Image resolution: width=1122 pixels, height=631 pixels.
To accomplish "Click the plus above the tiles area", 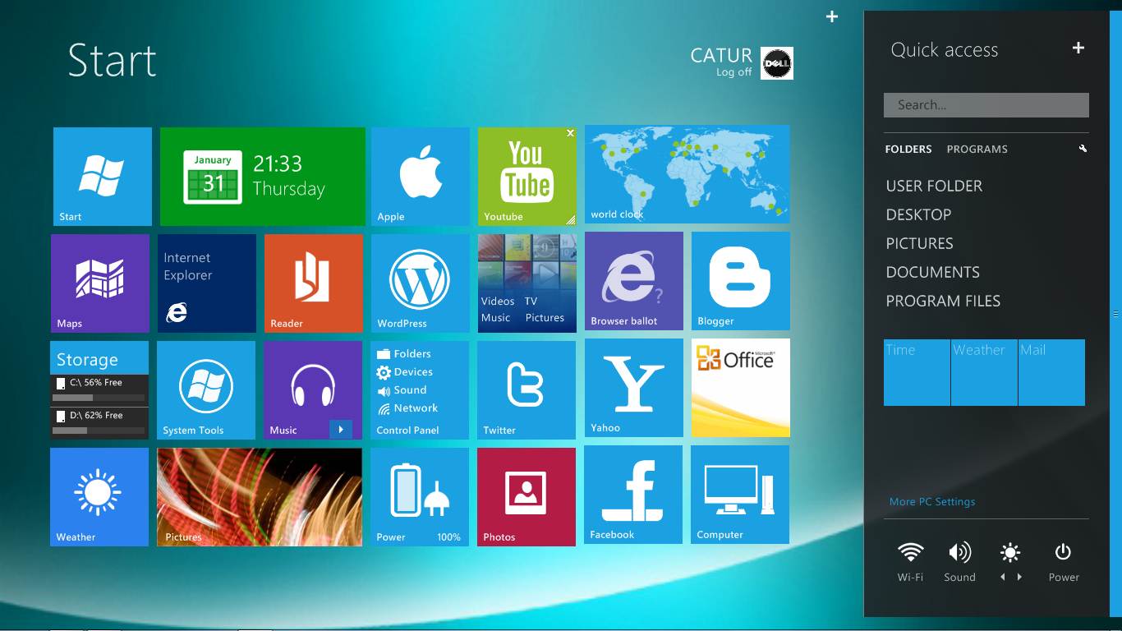I will point(832,16).
